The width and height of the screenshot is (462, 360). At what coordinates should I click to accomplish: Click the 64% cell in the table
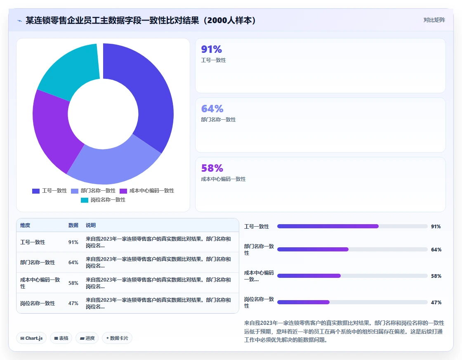pos(73,263)
